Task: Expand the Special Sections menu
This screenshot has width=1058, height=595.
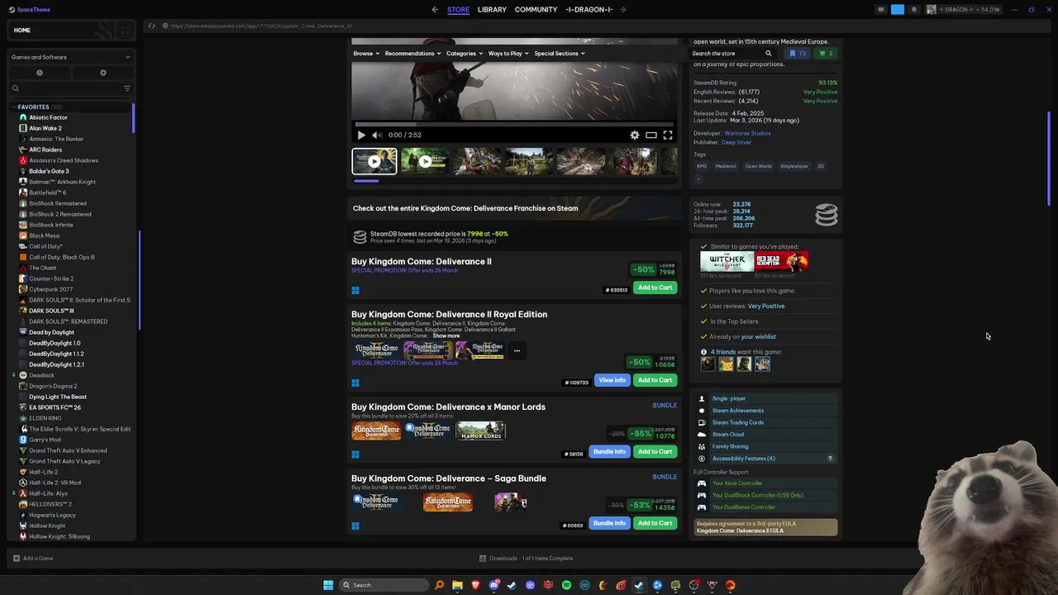Action: click(560, 54)
